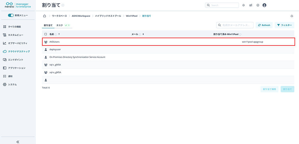
Task: Click the group icon beside sql-o_gMSA
Action: pyautogui.click(x=45, y=72)
